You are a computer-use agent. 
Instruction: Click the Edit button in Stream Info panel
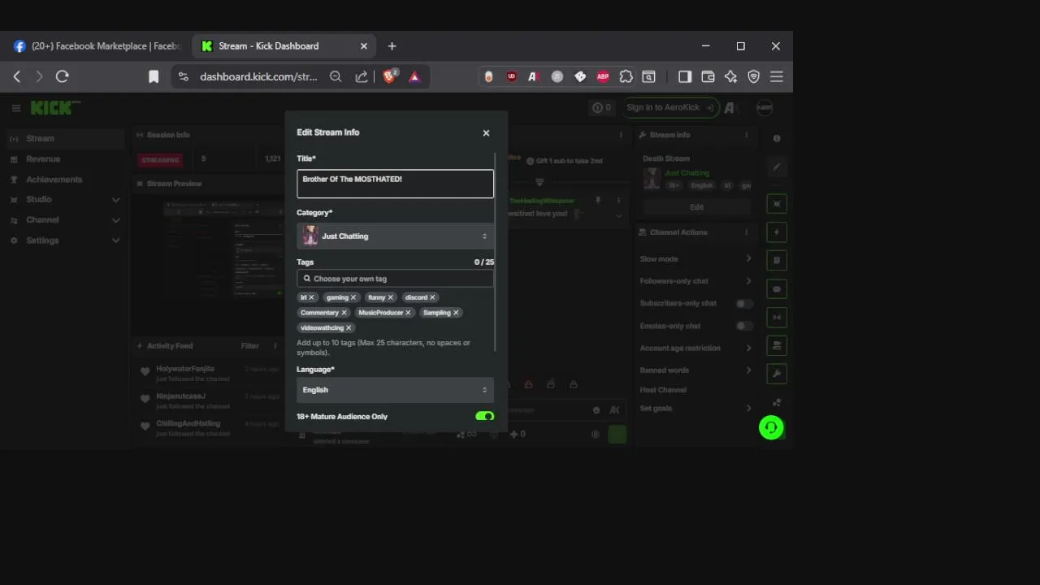click(696, 207)
